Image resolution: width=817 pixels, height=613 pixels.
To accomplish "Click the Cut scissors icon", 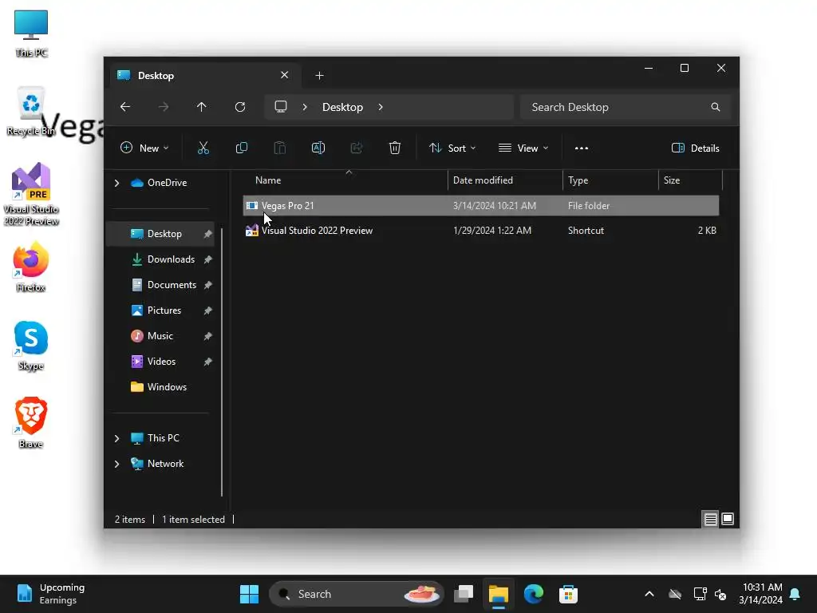I will 203,148.
